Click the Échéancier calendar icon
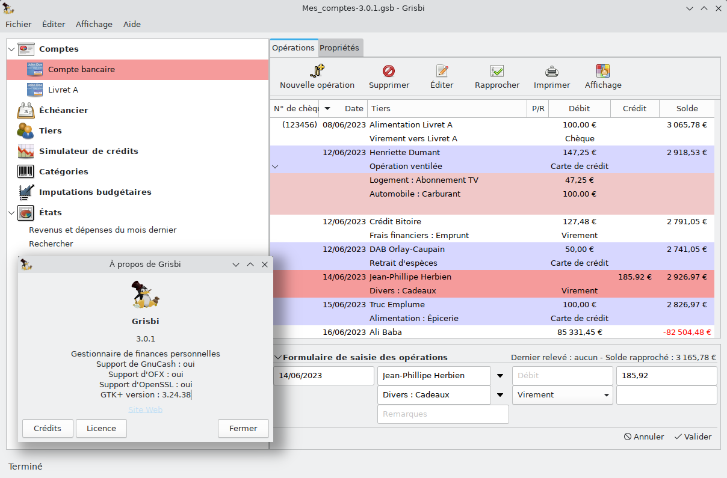 26,110
